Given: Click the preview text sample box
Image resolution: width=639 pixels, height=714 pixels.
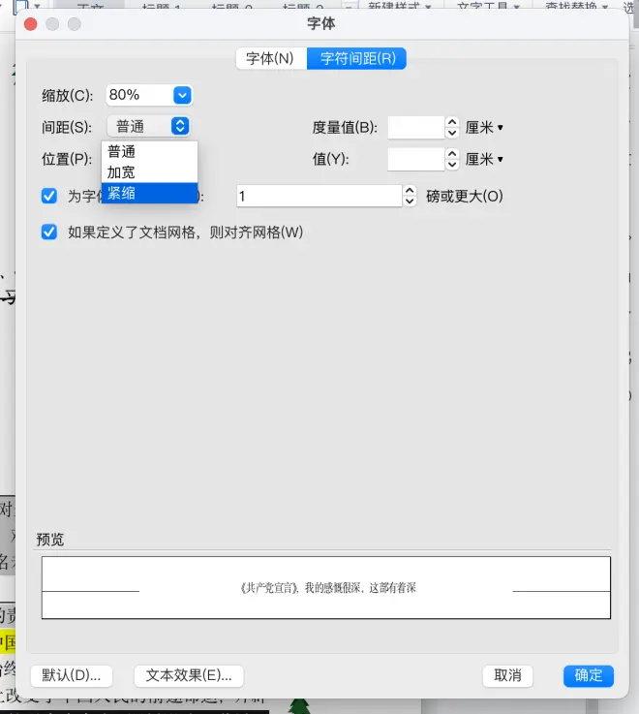Looking at the screenshot, I should point(326,587).
